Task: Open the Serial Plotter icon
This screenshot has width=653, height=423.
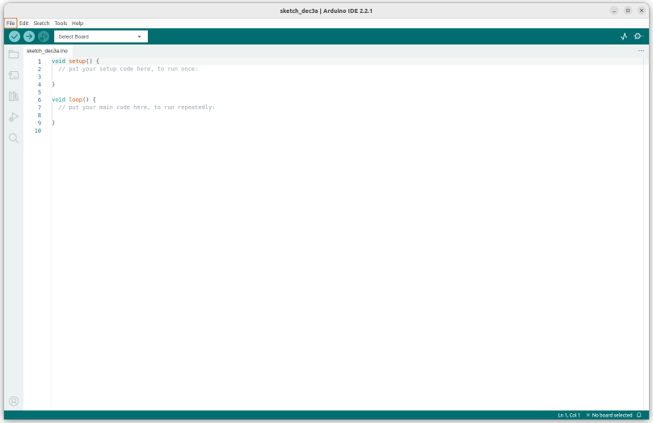Action: pyautogui.click(x=624, y=36)
